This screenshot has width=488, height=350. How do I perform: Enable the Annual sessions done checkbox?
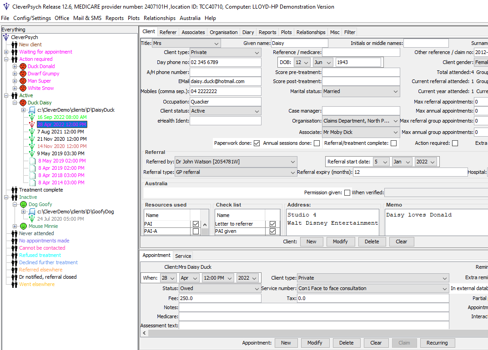point(316,143)
